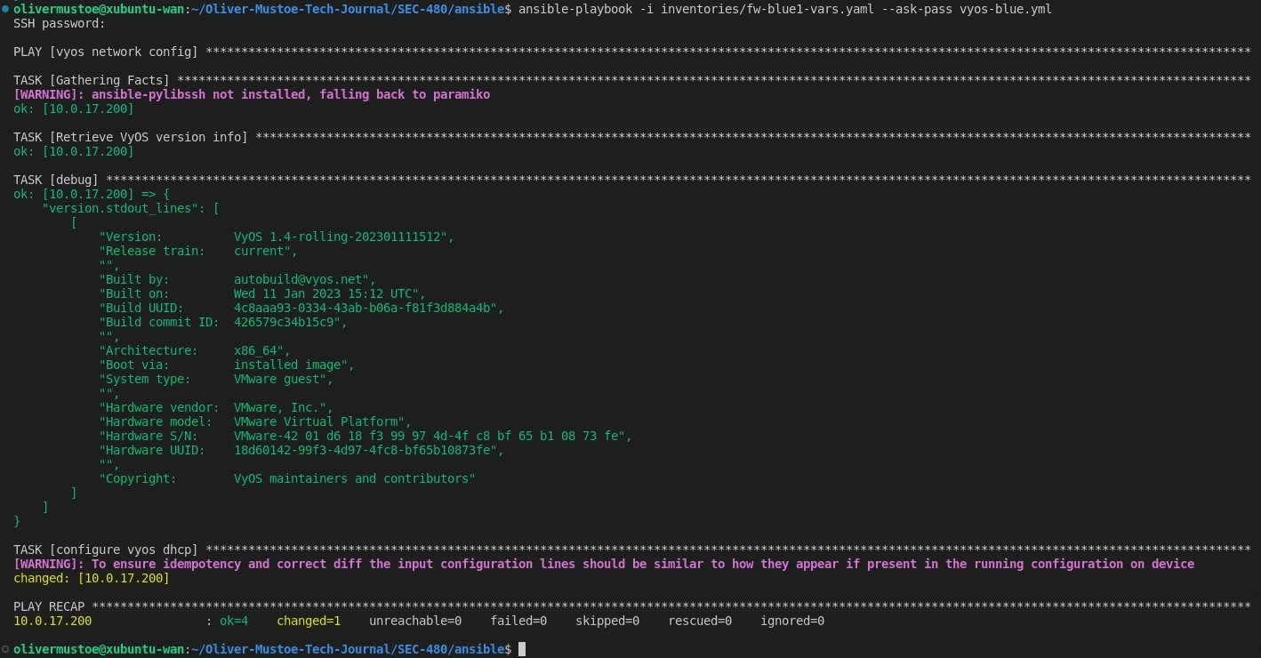Click the empty circle beside the bottom prompt
Image resolution: width=1261 pixels, height=658 pixels.
5,649
